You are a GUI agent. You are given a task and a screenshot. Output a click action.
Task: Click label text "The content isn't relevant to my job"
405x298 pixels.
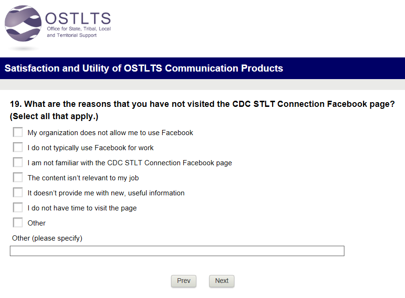pyautogui.click(x=83, y=178)
